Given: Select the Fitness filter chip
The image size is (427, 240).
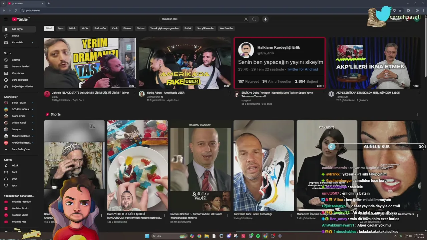Looking at the screenshot, I should coord(127,28).
